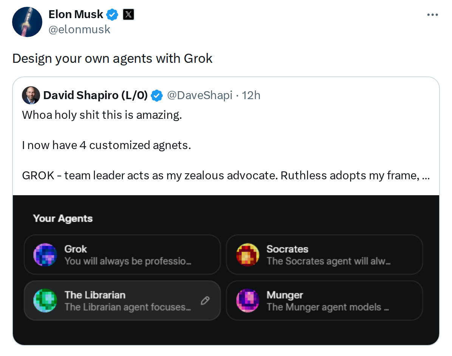
Task: Click Elon Musk's verified blue checkmark badge
Action: [x=112, y=15]
